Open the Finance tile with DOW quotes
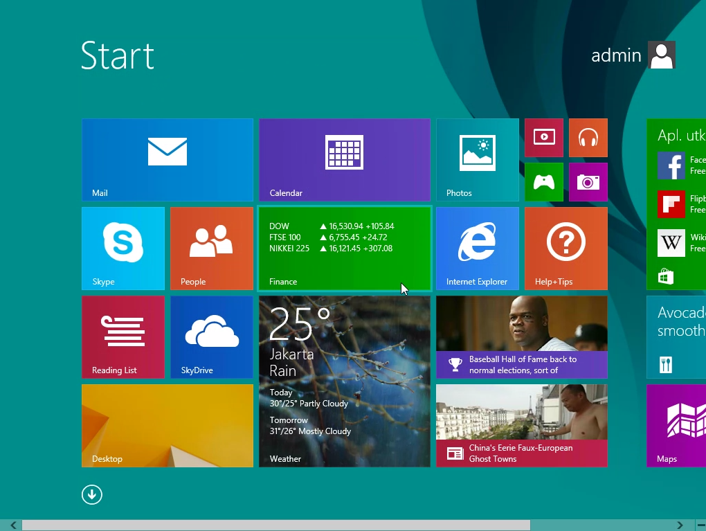Image resolution: width=706 pixels, height=531 pixels. pyautogui.click(x=345, y=248)
